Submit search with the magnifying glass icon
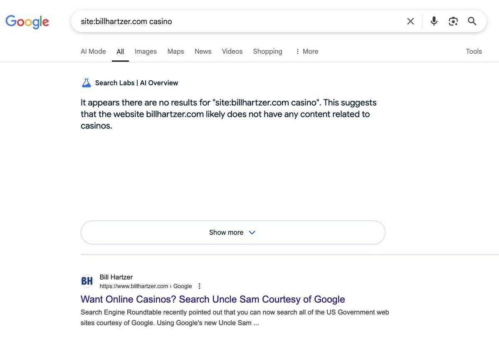Viewport: 499px width, 337px height. (x=472, y=21)
